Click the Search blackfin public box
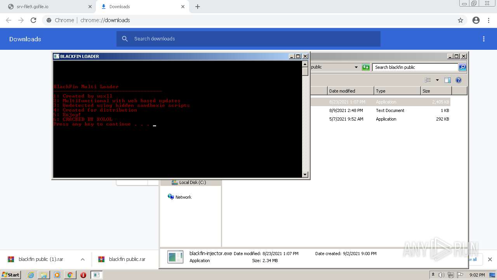The height and width of the screenshot is (280, 497). click(415, 67)
